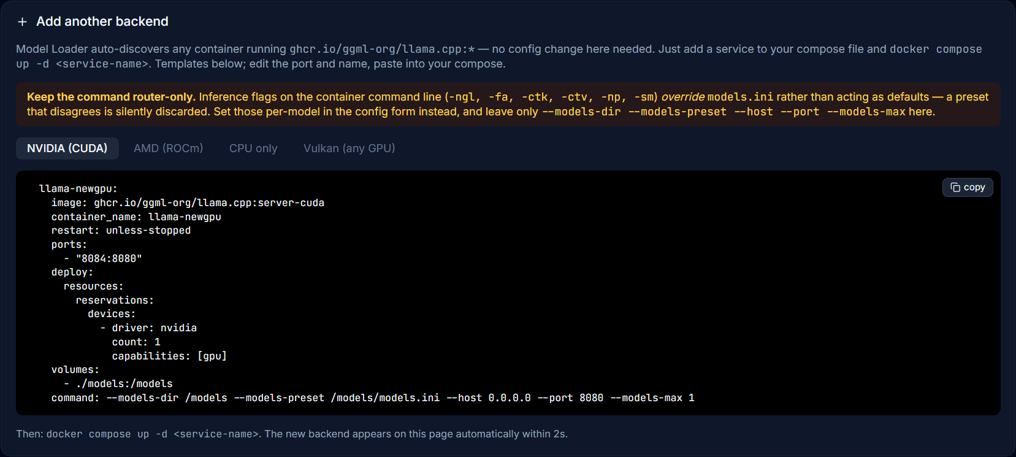
Task: Click the "8084:8080" port mapping text
Action: 109,259
